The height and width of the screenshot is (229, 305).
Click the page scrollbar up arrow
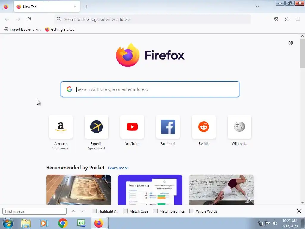pos(302,36)
